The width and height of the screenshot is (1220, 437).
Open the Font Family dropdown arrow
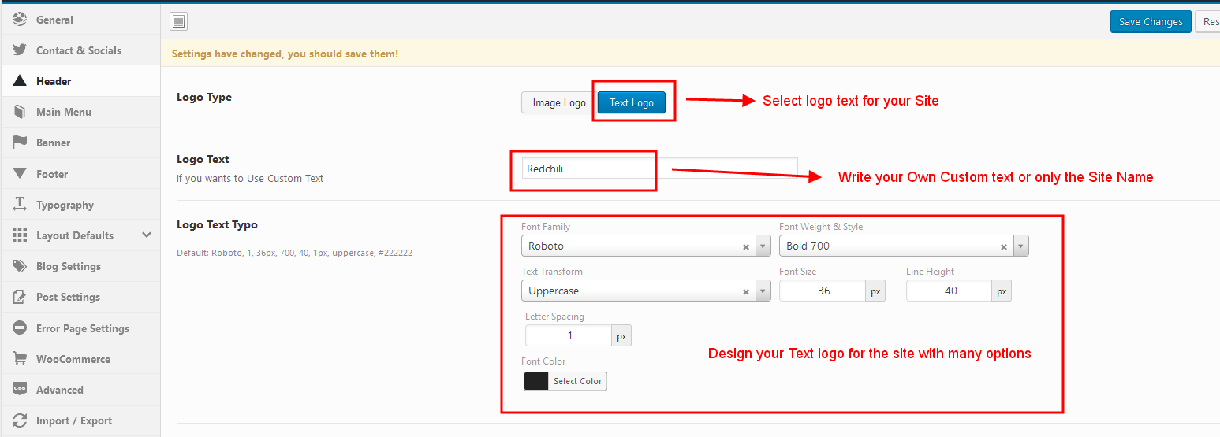[x=763, y=246]
